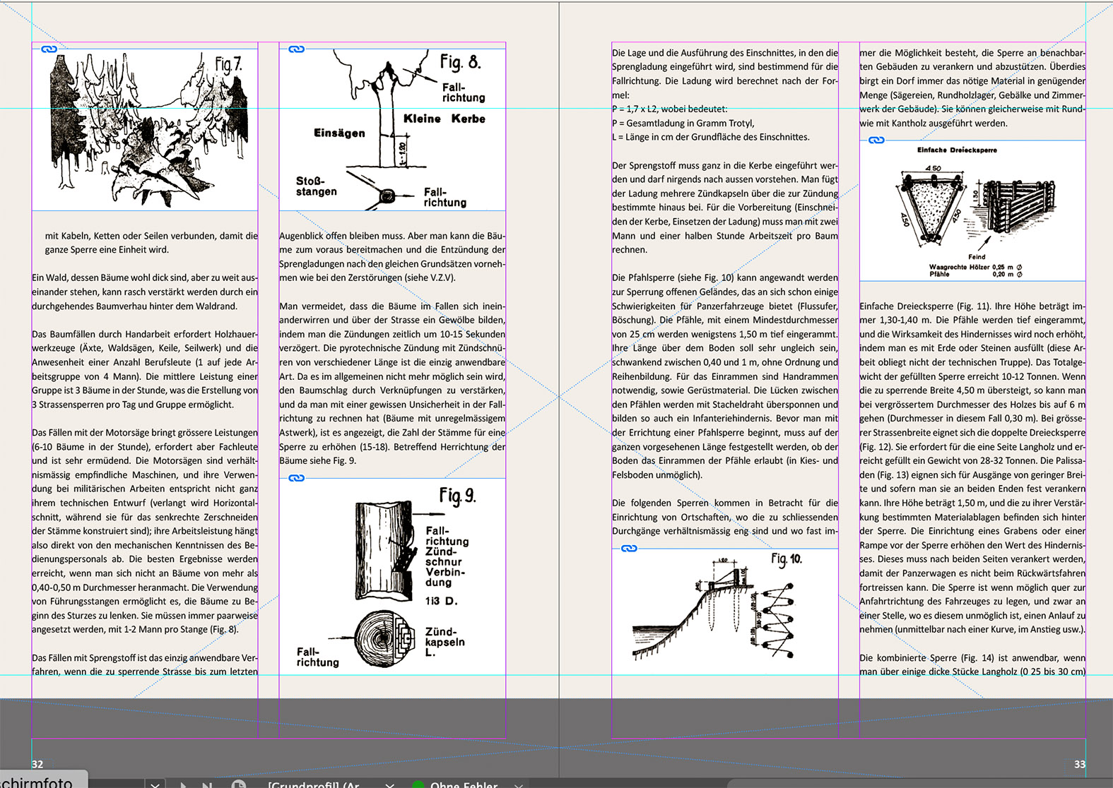Select the Fig. 7 forest illustration frame
This screenshot has width=1113, height=788.
pos(145,129)
